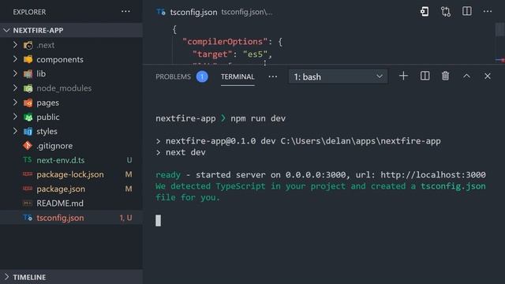Click the styles folder icon
505x284 pixels.
(28, 132)
